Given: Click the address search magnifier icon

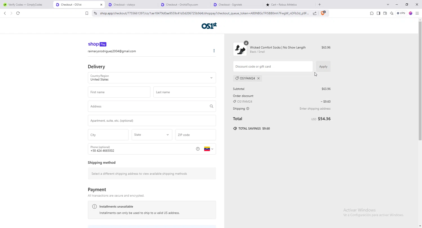Looking at the screenshot, I should coord(212,106).
